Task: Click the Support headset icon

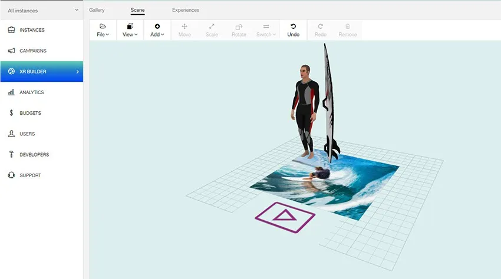Action: [11, 175]
